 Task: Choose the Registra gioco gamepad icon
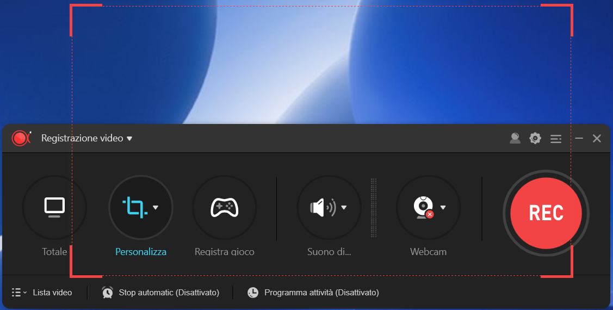pos(225,207)
